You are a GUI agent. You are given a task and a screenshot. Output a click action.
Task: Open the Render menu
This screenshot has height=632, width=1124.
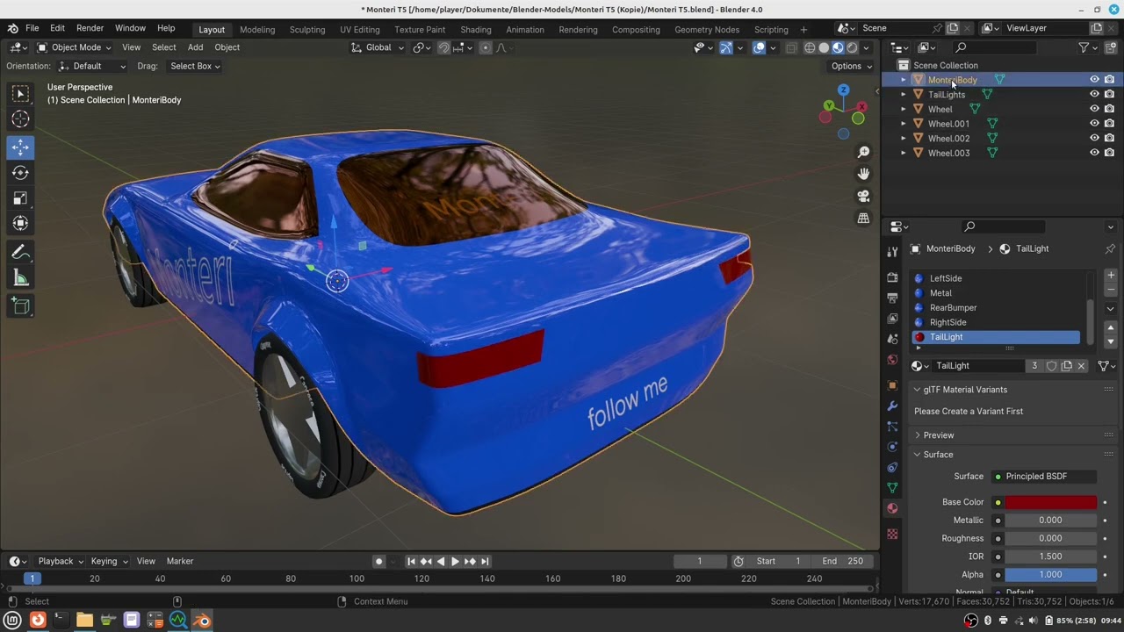(x=90, y=28)
